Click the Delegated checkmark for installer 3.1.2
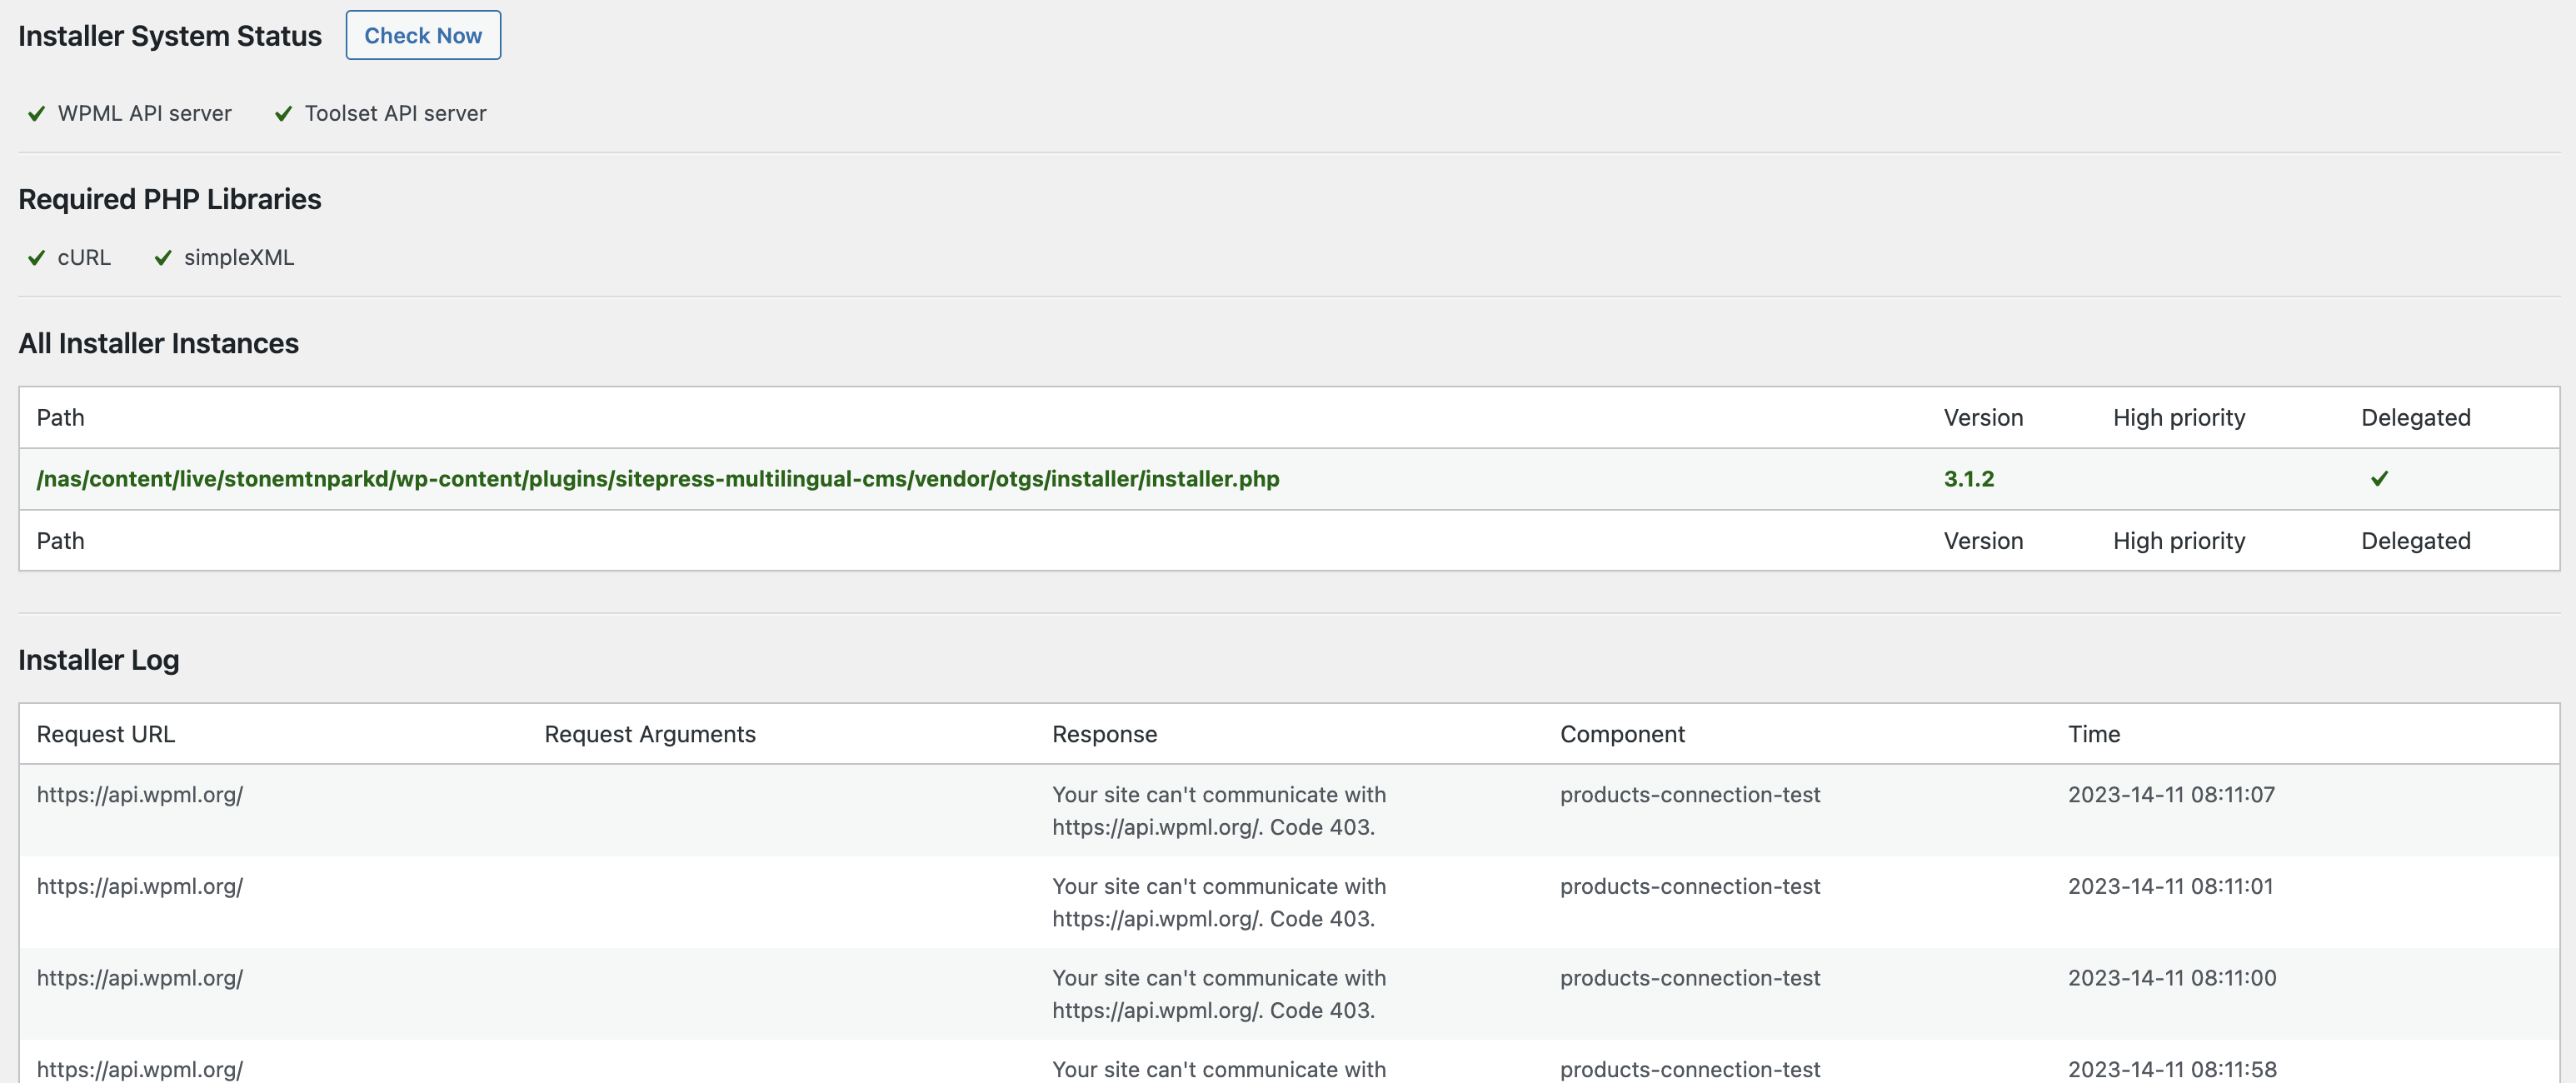The image size is (2576, 1083). (x=2380, y=479)
